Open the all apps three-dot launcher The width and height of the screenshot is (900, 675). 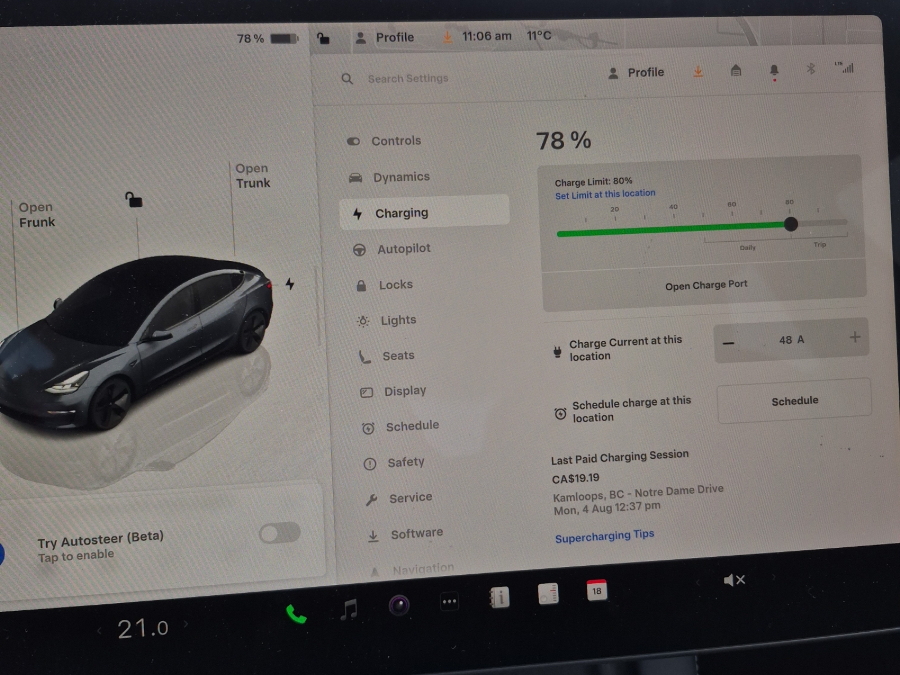(x=449, y=601)
